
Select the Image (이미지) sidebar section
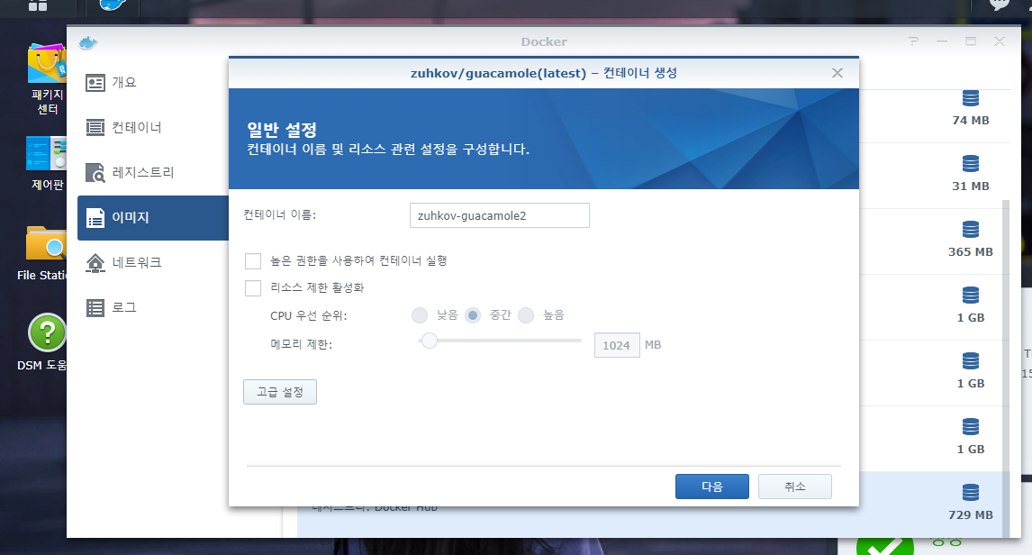tap(153, 217)
